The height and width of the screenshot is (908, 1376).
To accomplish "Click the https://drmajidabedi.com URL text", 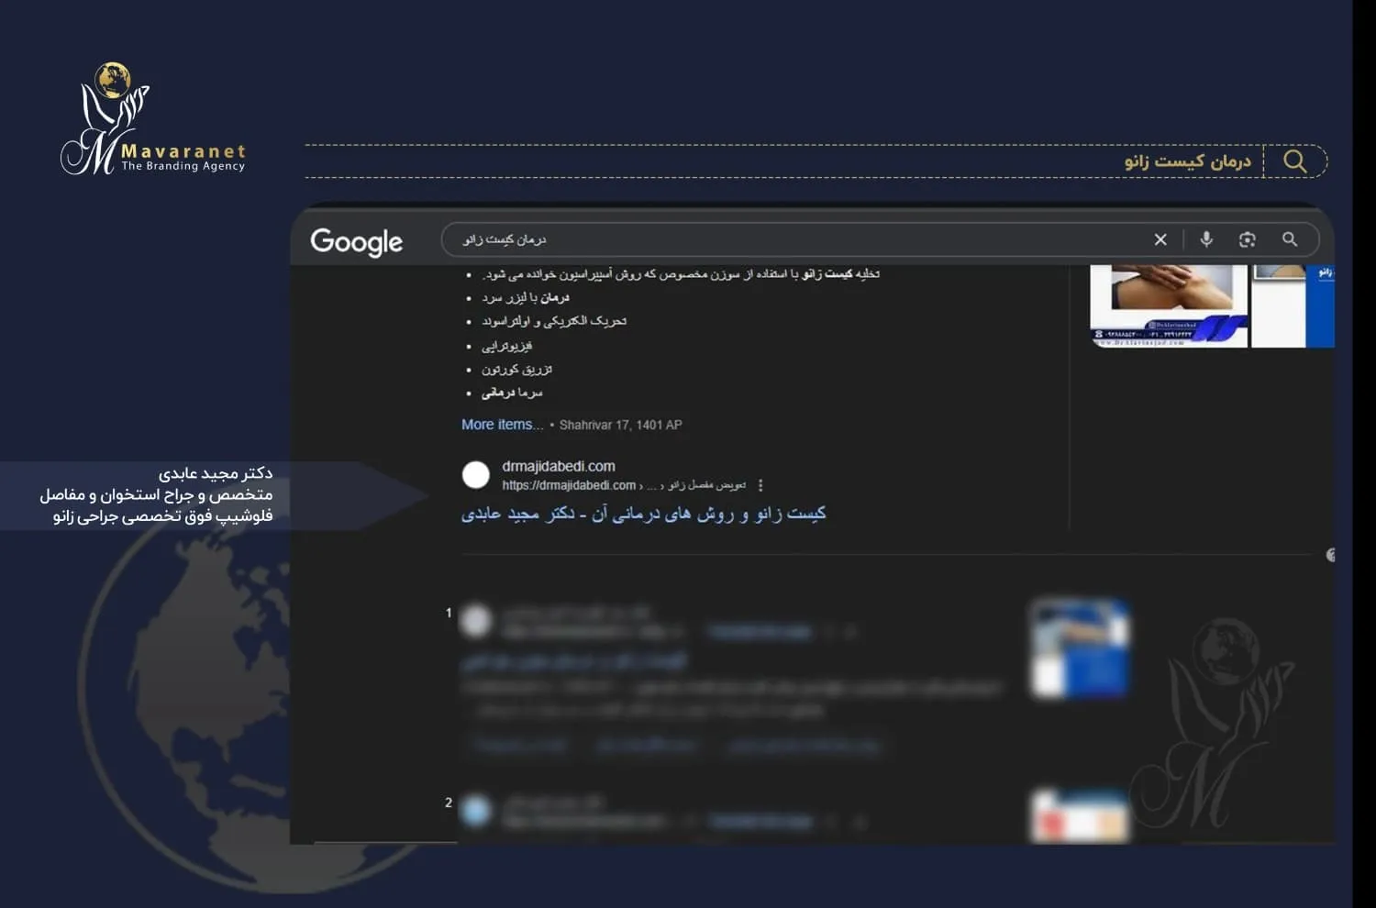I will [569, 485].
